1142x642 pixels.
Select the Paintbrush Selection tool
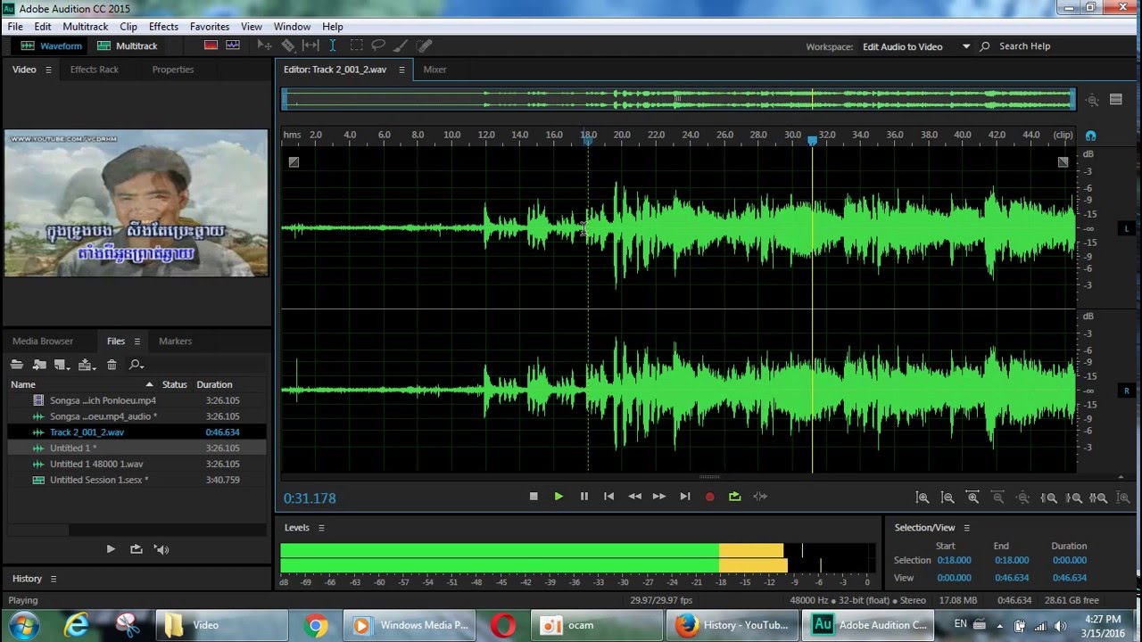point(401,45)
